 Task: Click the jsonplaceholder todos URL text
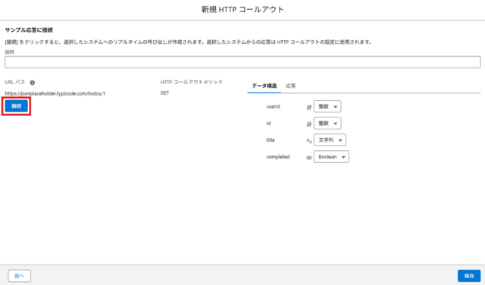pyautogui.click(x=55, y=93)
